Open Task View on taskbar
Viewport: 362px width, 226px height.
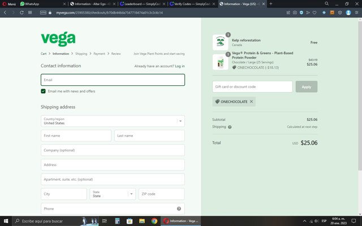(104, 221)
